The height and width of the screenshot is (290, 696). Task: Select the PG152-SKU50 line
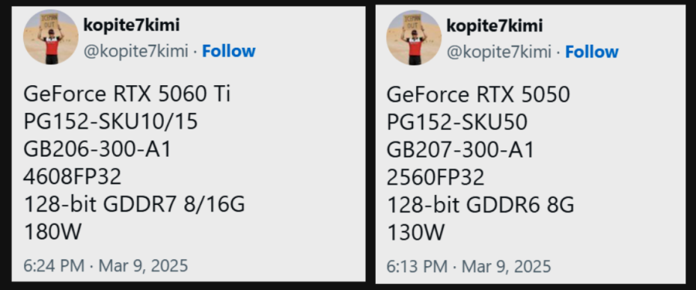(x=457, y=123)
